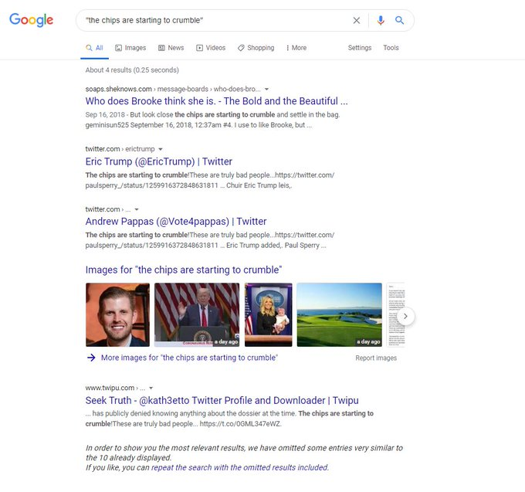Open Settings in the search bar
525x492 pixels.
click(x=360, y=48)
